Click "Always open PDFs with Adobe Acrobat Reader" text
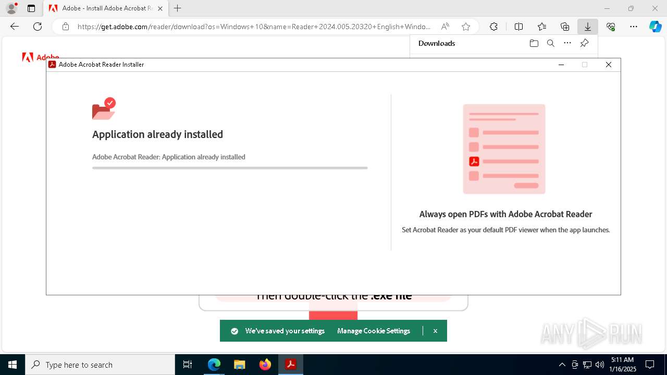 pos(505,214)
